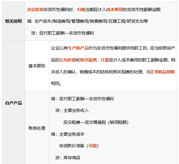Click the red text 决定发放
Viewport: 179px width, 164px height.
[x=35, y=9]
